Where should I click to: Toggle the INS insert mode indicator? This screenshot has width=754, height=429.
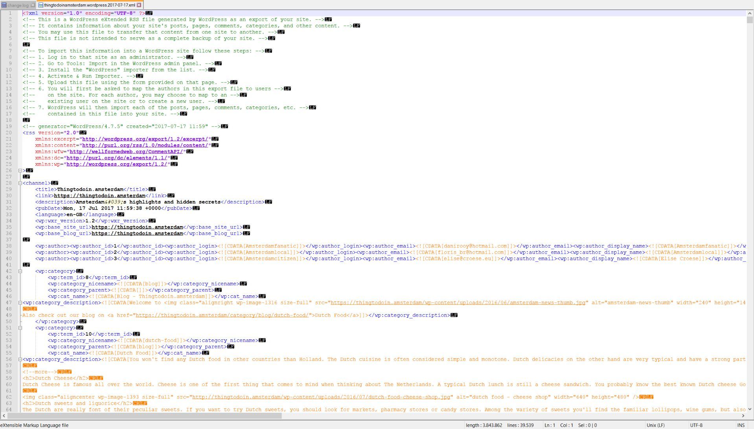pos(741,425)
